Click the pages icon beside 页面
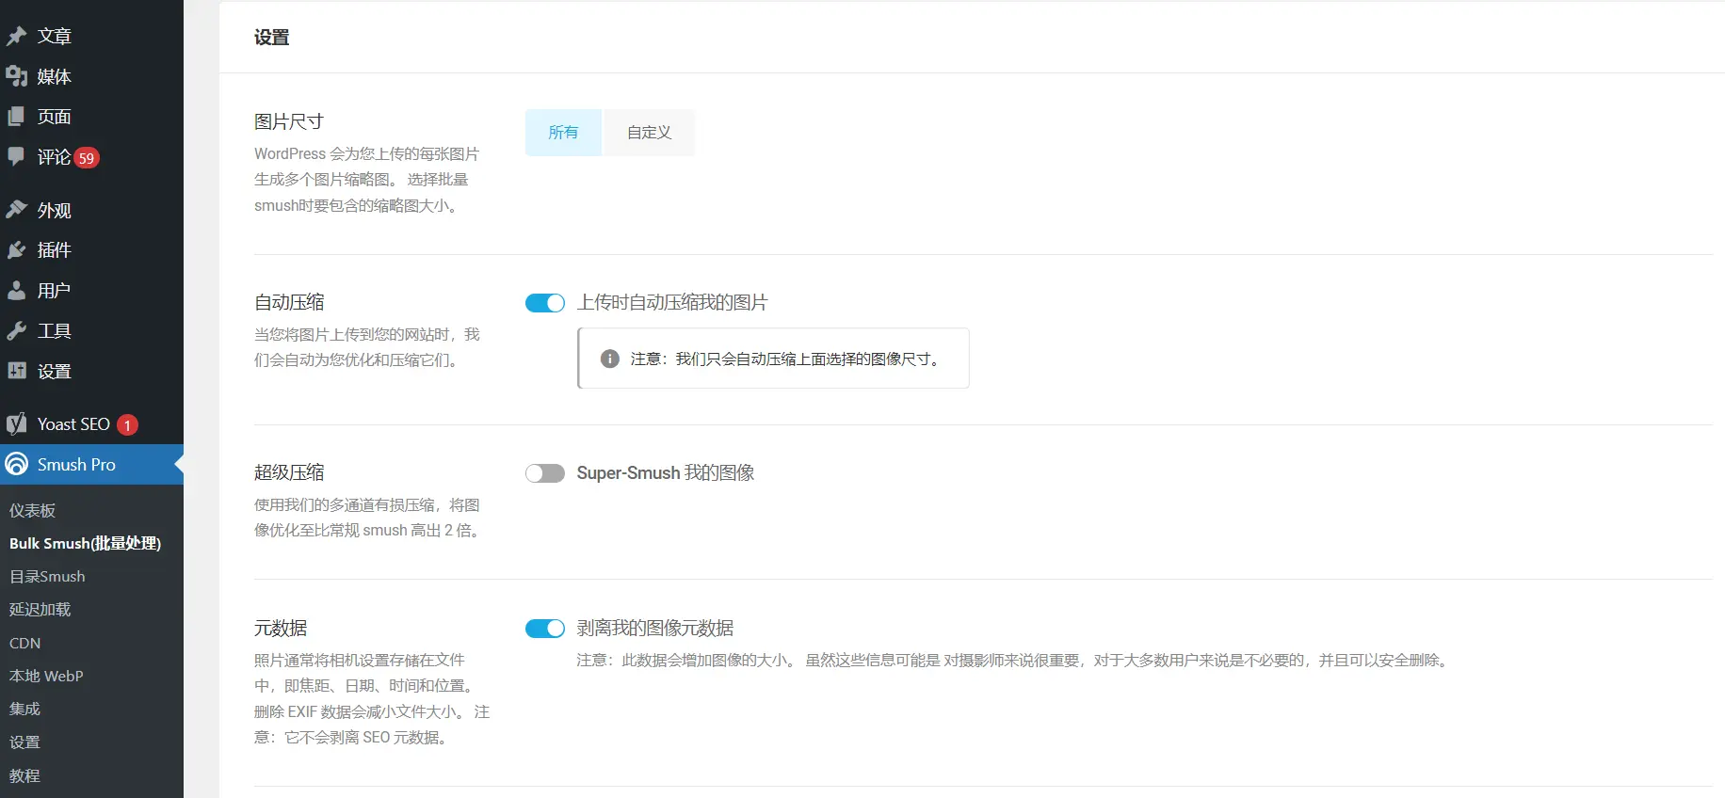Viewport: 1725px width, 798px height. click(x=16, y=117)
